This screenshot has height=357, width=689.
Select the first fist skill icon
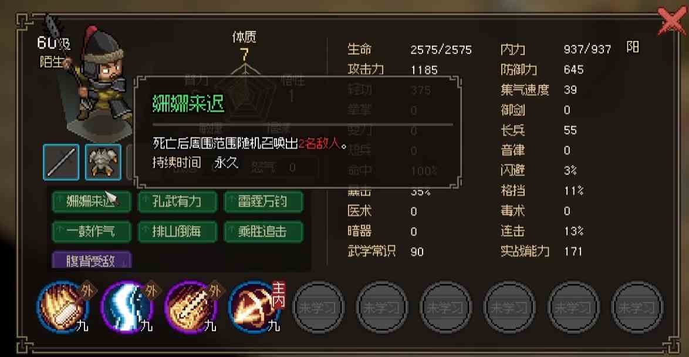[63, 307]
